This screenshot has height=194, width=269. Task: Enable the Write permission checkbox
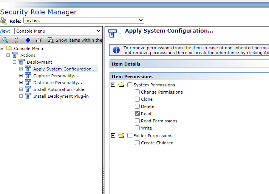point(138,128)
